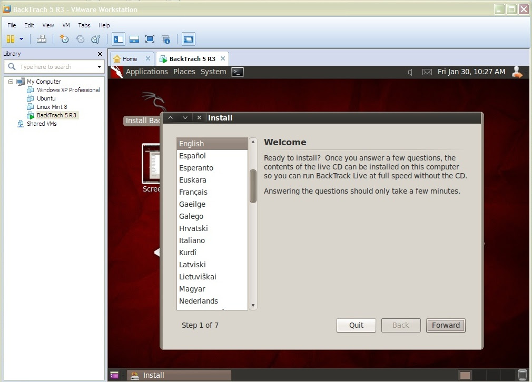
Task: Select English language
Action: point(212,144)
